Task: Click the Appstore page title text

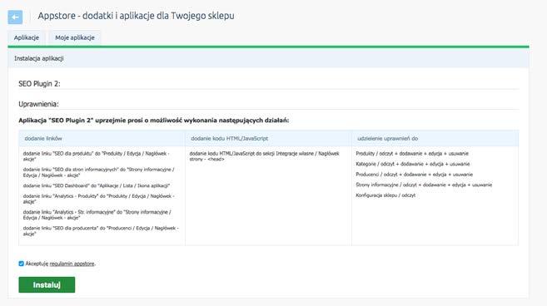Action: click(136, 16)
